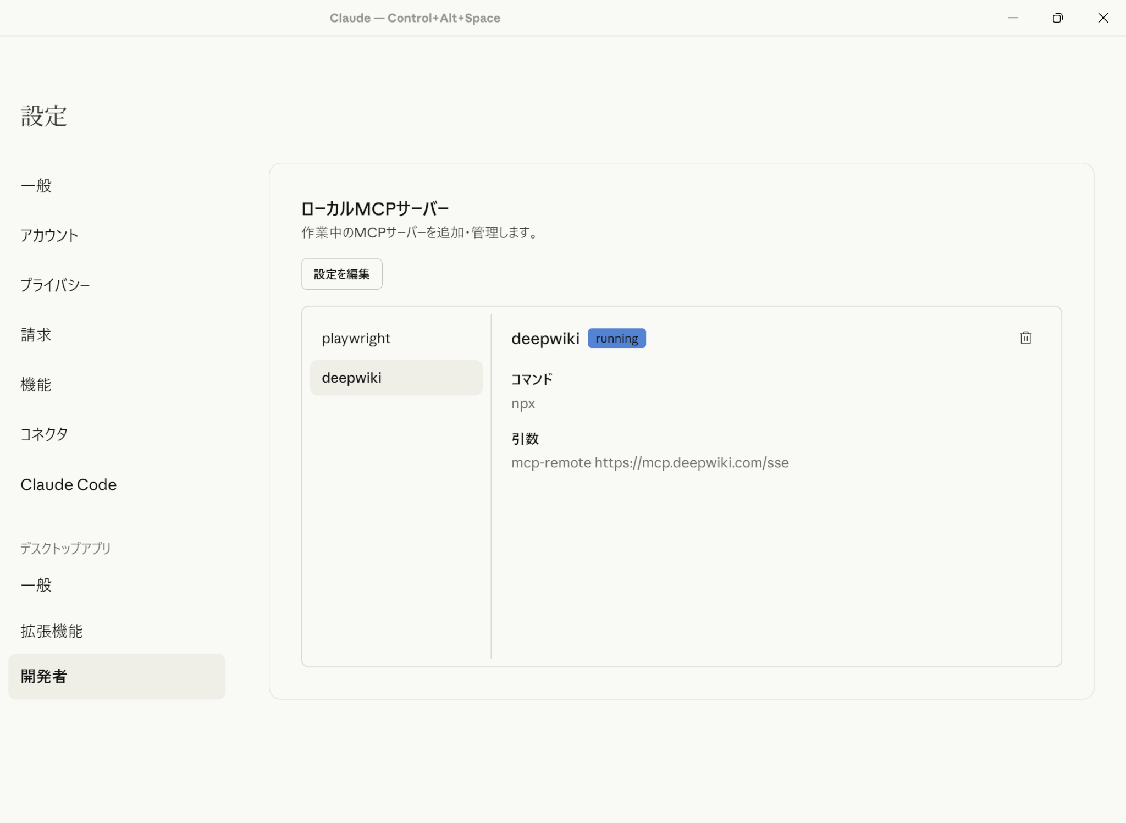Viewport: 1126px width, 823px height.
Task: Minimize the Claude settings window
Action: point(1013,18)
